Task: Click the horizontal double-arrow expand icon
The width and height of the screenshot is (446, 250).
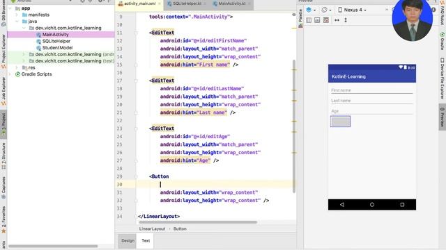Action: click(337, 20)
